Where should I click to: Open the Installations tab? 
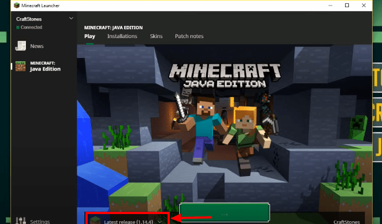(122, 36)
